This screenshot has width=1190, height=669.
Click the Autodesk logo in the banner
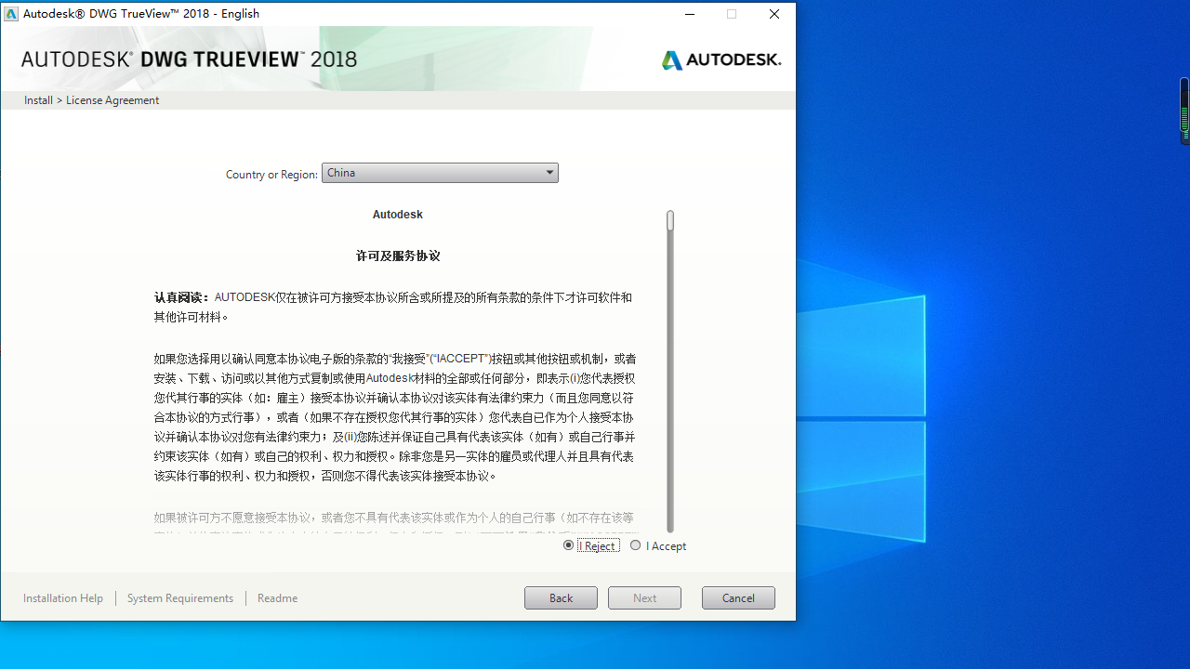[x=721, y=59]
